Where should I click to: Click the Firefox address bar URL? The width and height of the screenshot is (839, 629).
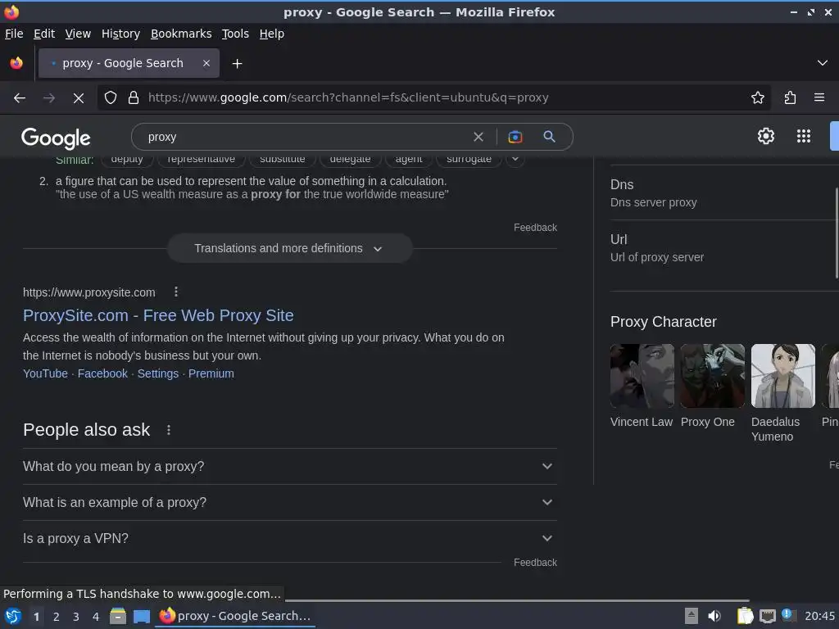348,98
